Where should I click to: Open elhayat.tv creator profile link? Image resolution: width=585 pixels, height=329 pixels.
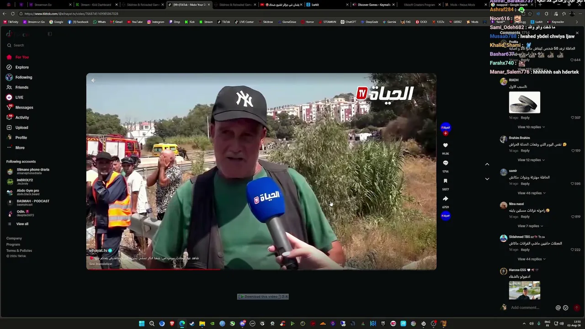pos(98,250)
